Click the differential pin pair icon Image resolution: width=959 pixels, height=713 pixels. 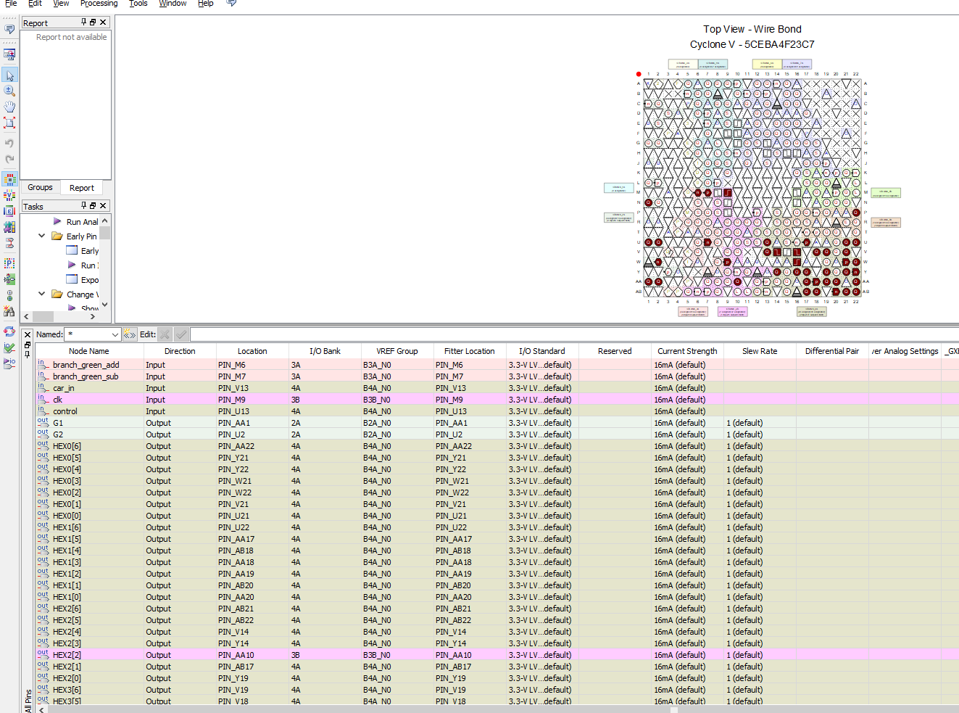point(9,243)
